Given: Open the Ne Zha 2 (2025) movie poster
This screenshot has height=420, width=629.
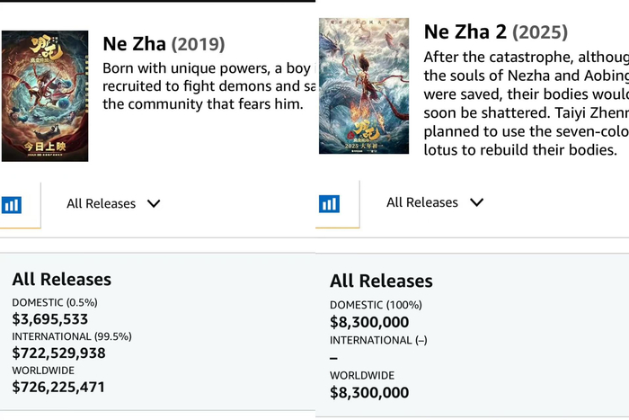Looking at the screenshot, I should coord(363,86).
